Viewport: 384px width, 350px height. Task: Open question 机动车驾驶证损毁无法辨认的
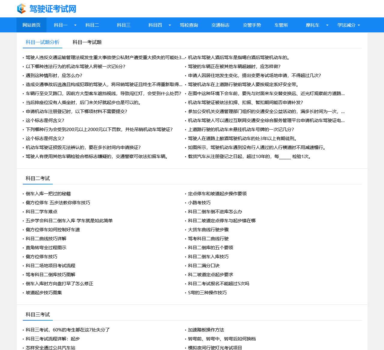[83, 148]
